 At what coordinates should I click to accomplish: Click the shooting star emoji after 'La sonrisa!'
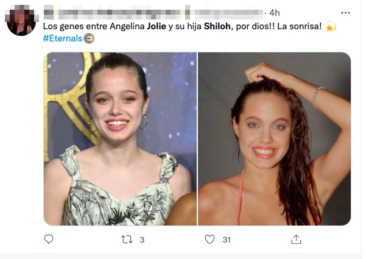click(331, 27)
